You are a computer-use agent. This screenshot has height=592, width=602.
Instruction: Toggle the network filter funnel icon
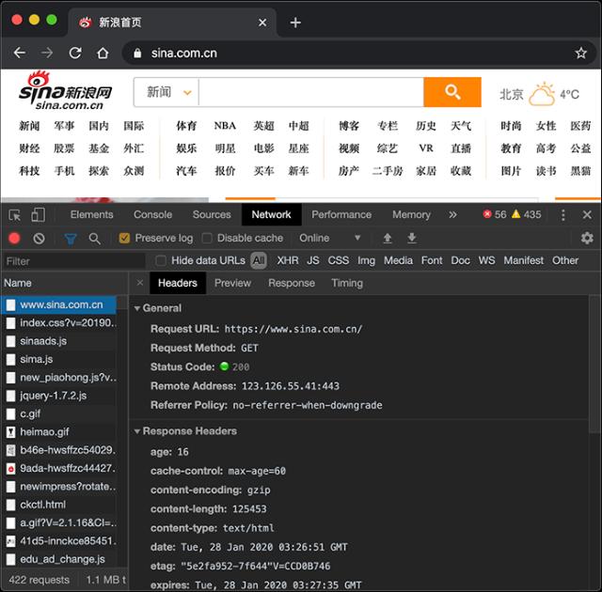(71, 239)
